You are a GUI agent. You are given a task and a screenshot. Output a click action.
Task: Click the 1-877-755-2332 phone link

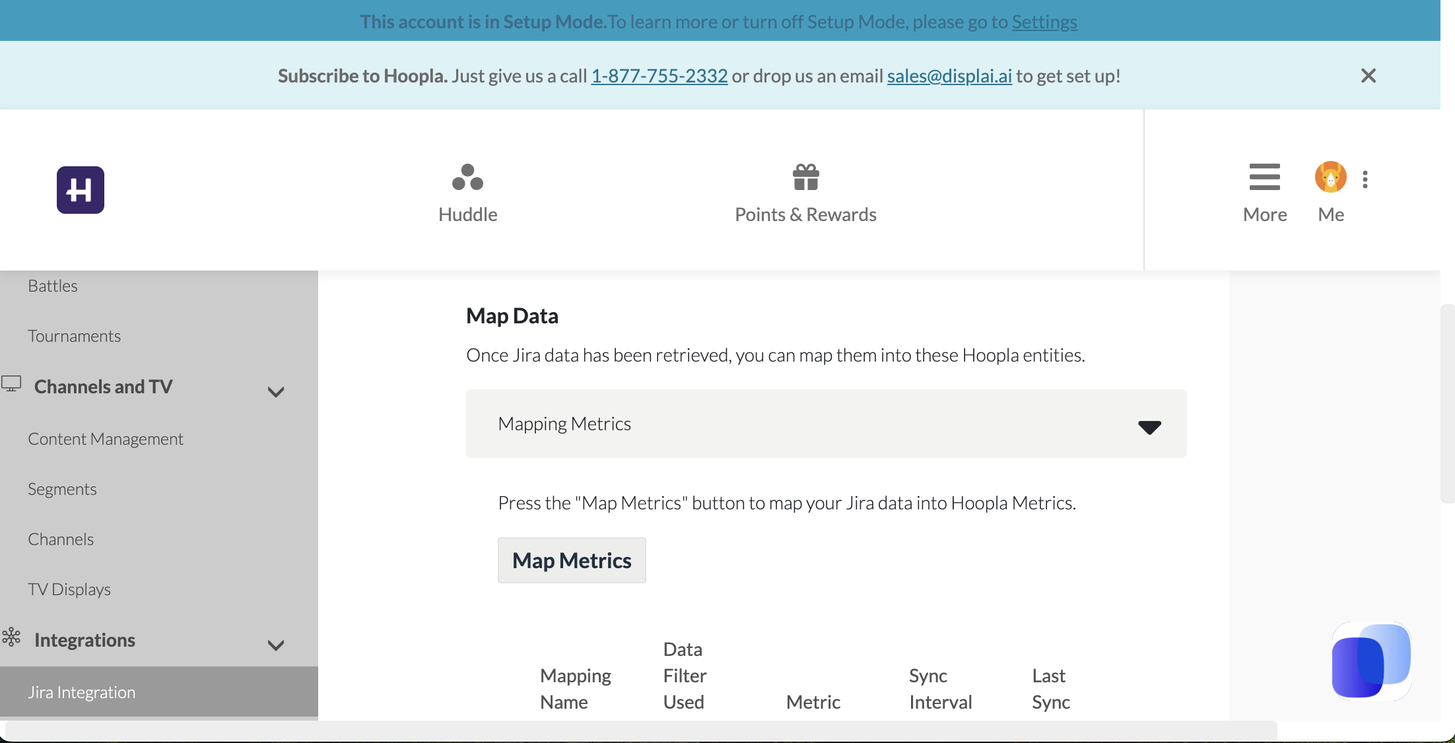659,76
